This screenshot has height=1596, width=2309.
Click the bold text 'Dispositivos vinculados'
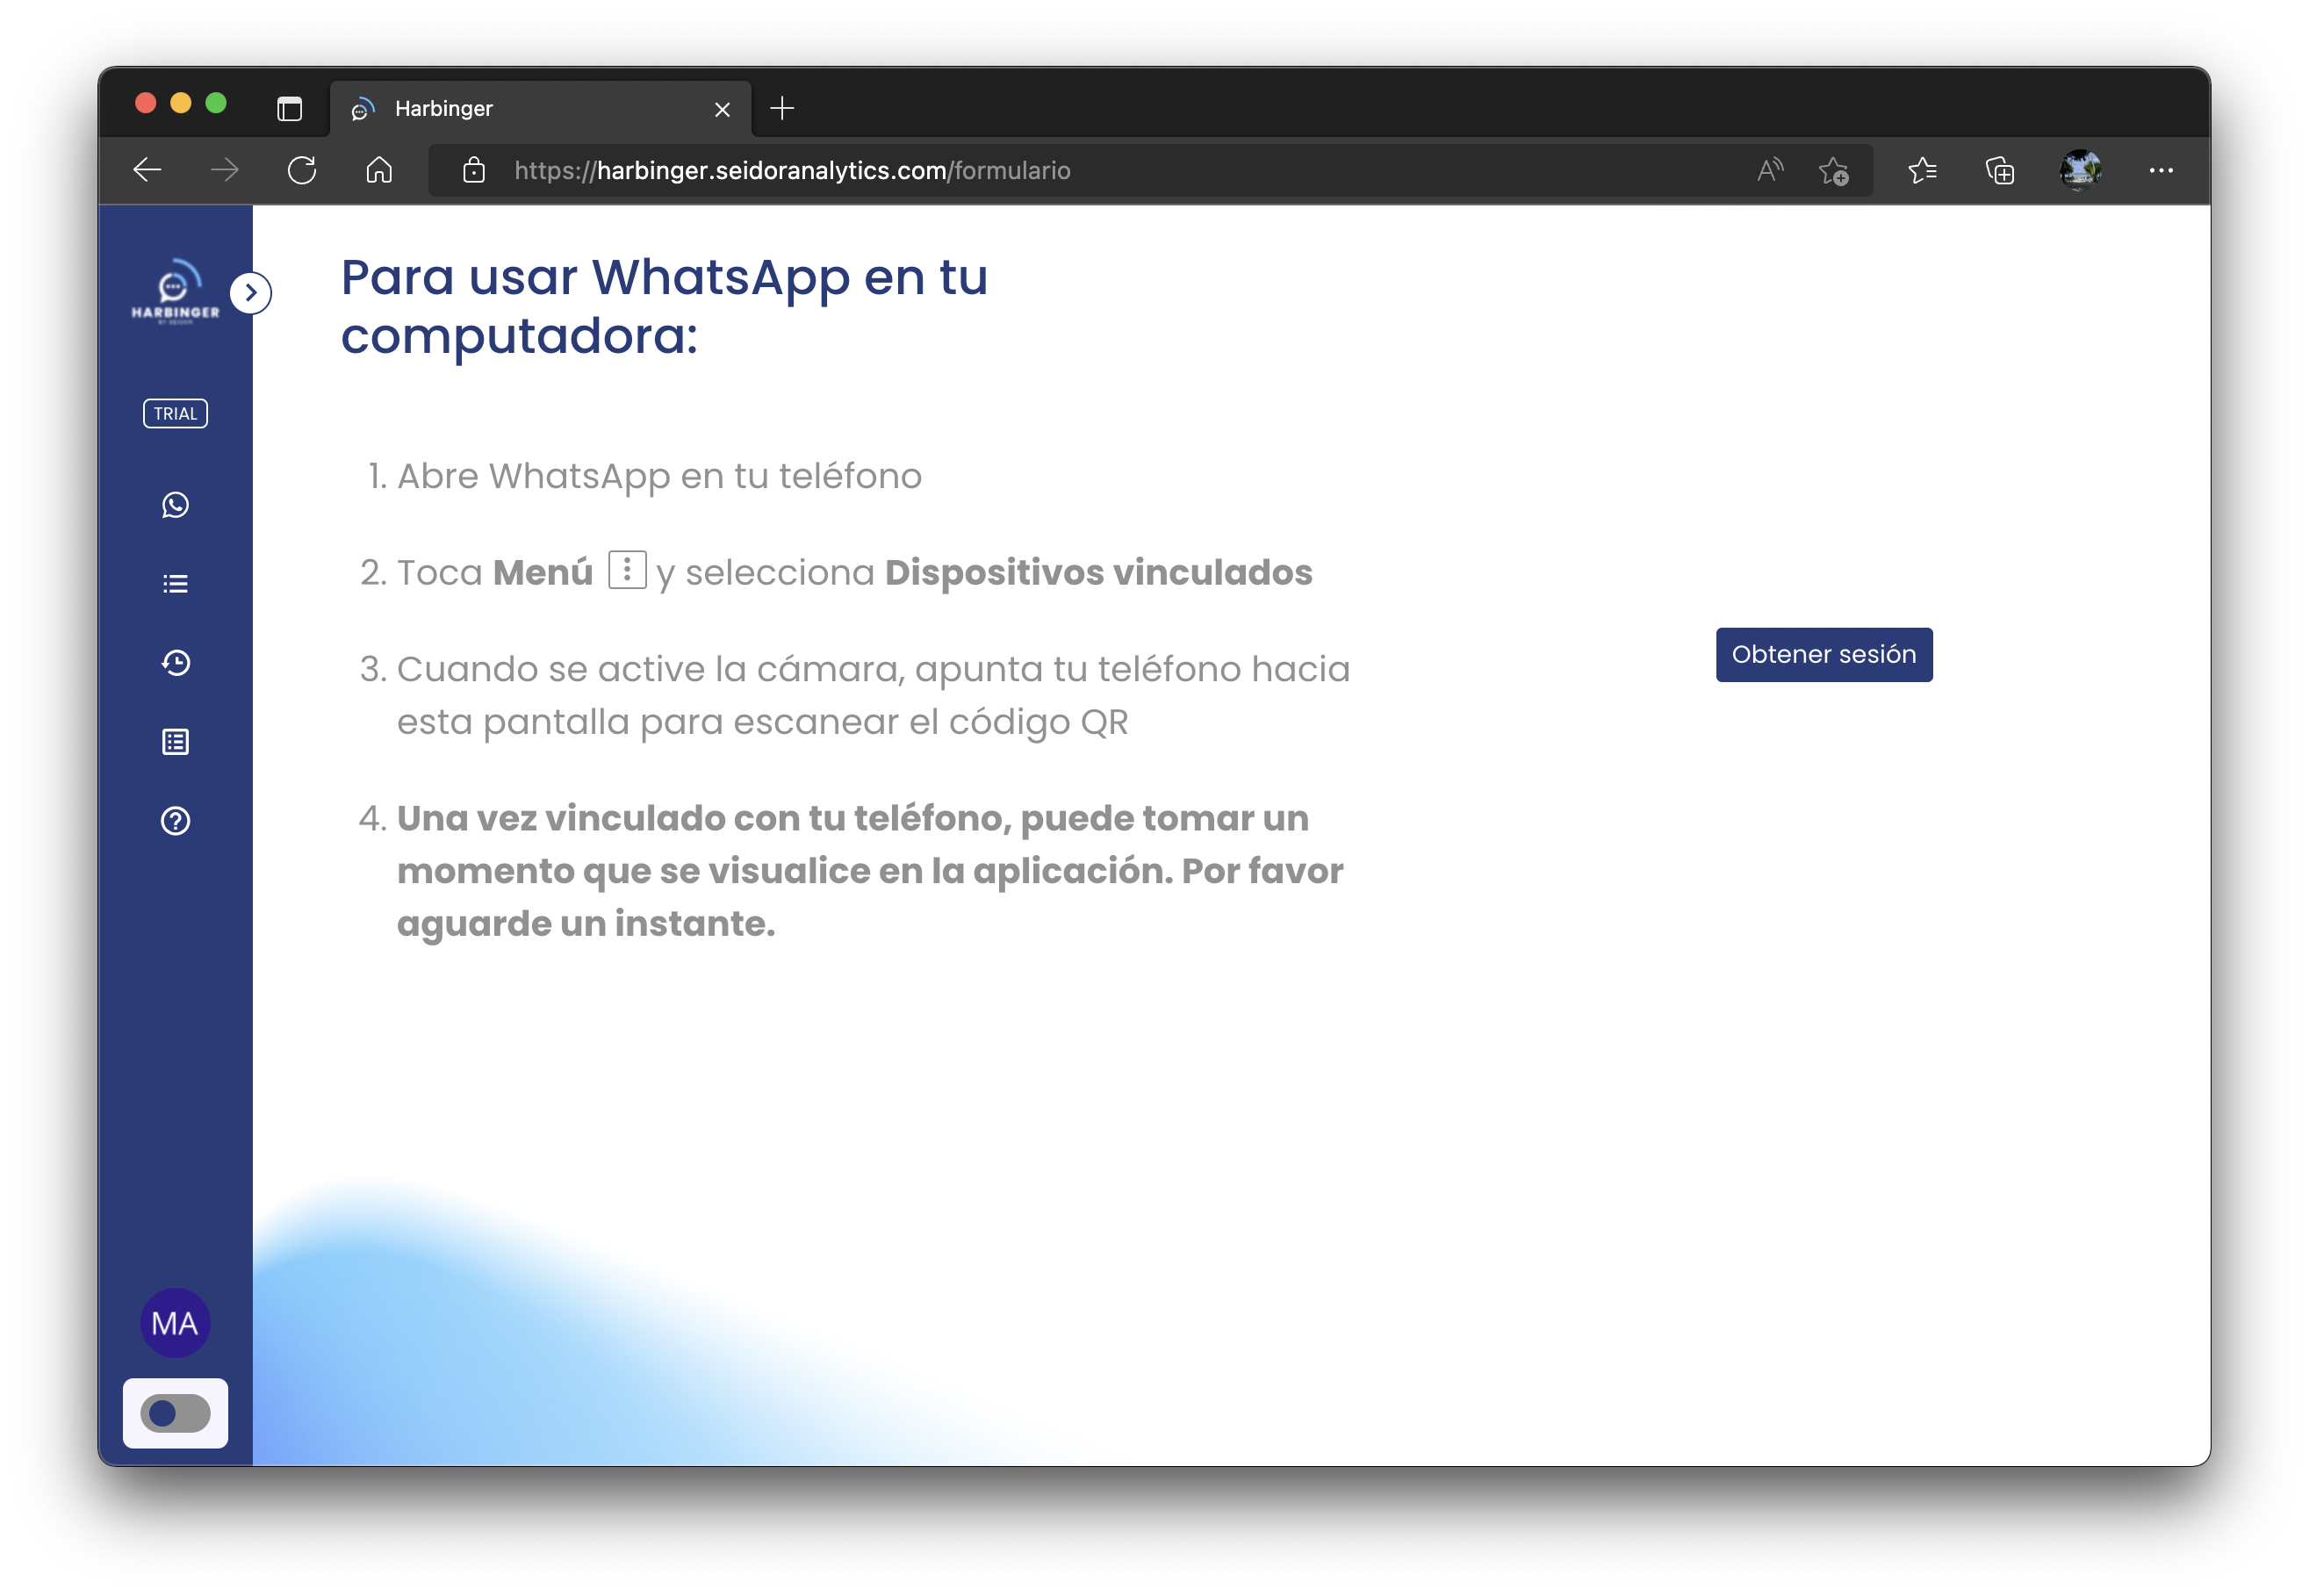(x=1098, y=573)
